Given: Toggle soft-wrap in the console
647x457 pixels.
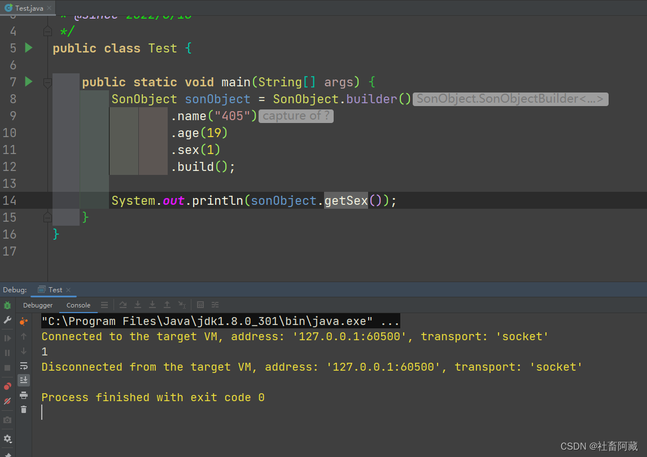Looking at the screenshot, I should click(x=24, y=366).
